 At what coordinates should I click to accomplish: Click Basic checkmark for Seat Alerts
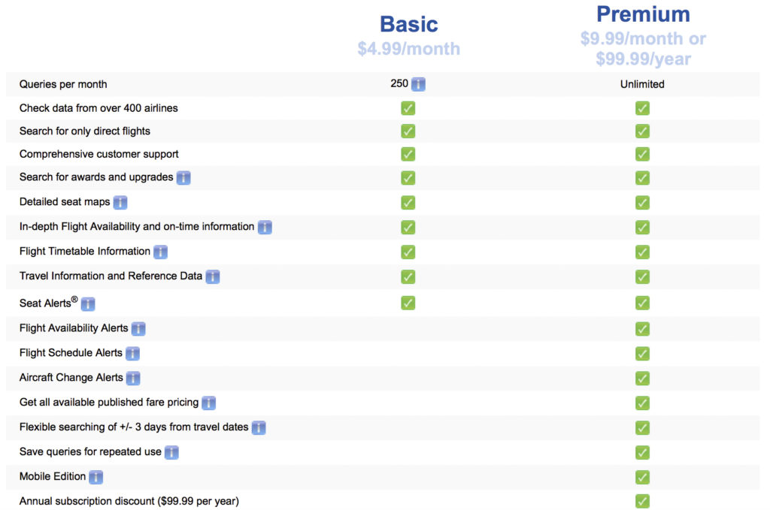pos(408,303)
